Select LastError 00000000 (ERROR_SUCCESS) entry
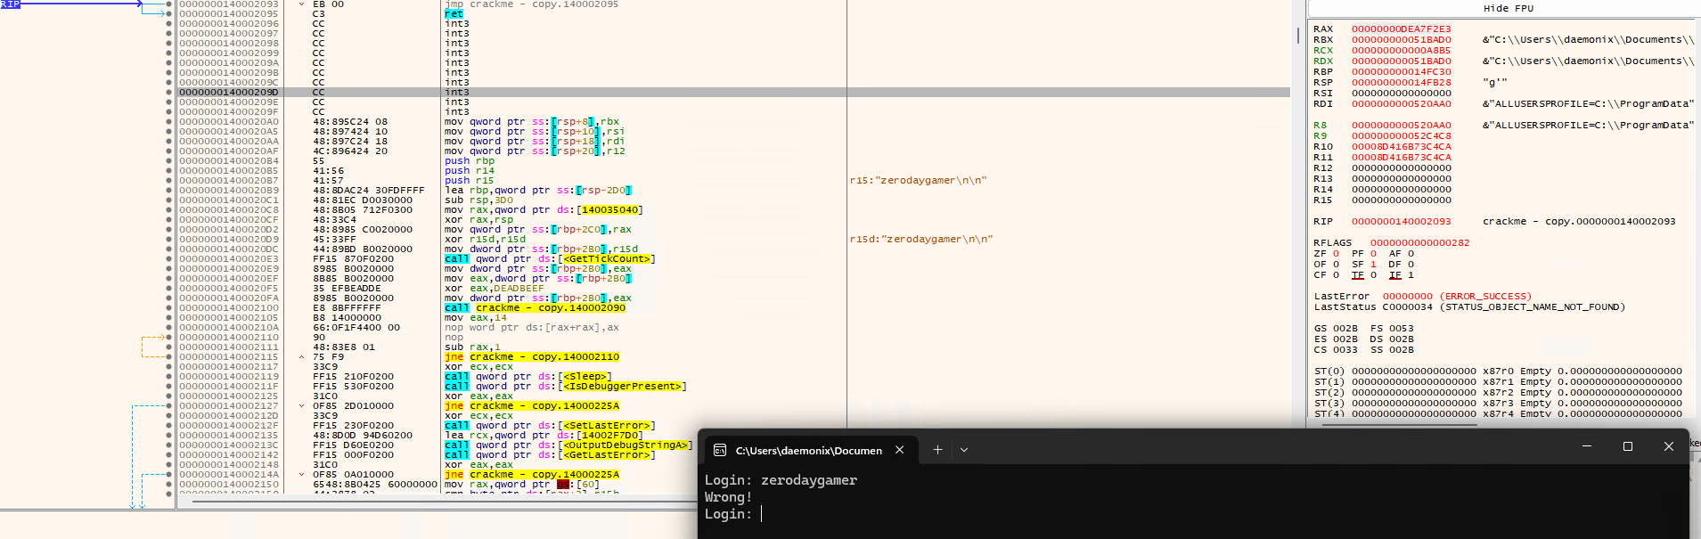 click(x=1423, y=297)
